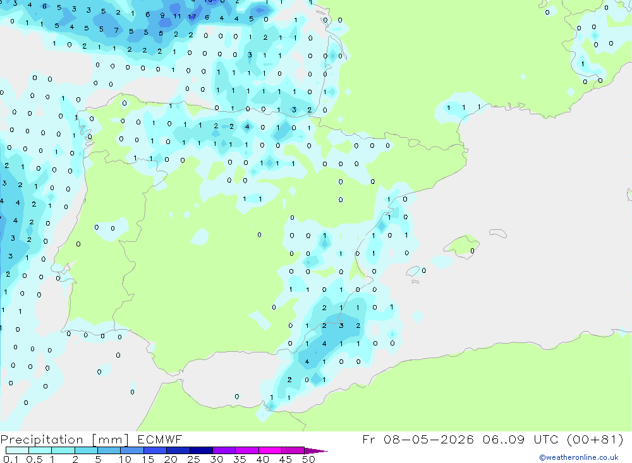The height and width of the screenshot is (463, 632).
Task: Click the 35–40 mm purple-magenta legend swatch
Action: (x=247, y=450)
